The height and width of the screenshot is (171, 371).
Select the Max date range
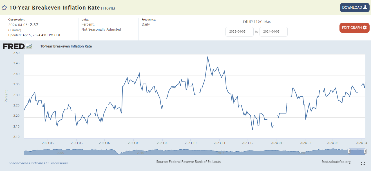[x=267, y=22]
